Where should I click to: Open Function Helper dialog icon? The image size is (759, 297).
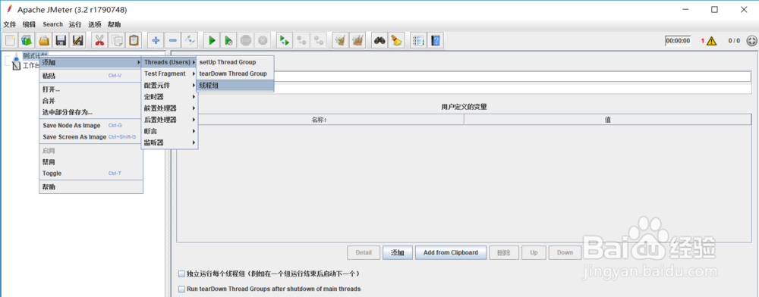point(418,41)
